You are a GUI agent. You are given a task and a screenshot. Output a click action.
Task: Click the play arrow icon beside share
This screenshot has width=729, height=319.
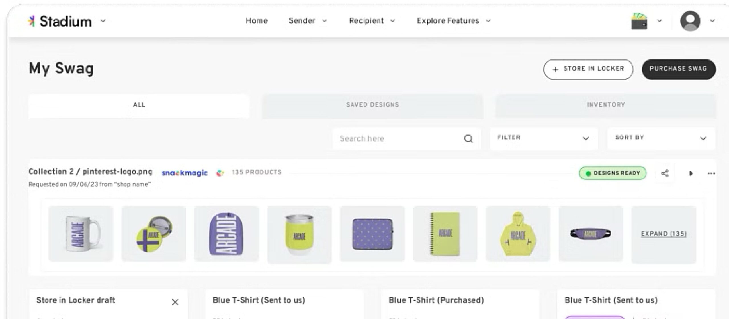(691, 173)
